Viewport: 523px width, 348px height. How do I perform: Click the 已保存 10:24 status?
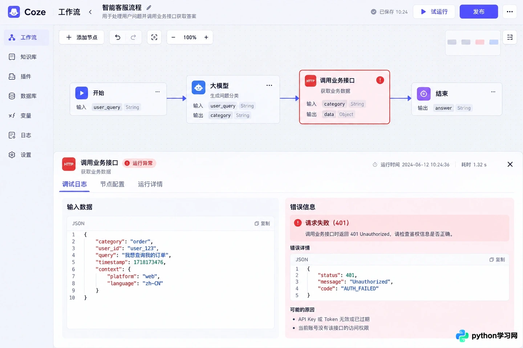pos(389,12)
